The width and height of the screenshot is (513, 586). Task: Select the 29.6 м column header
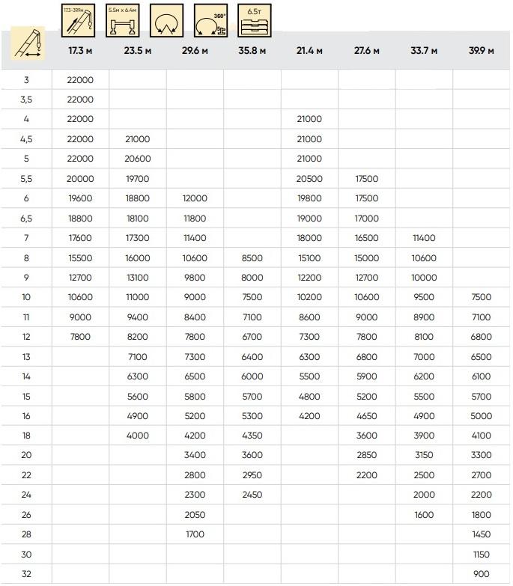coord(195,51)
